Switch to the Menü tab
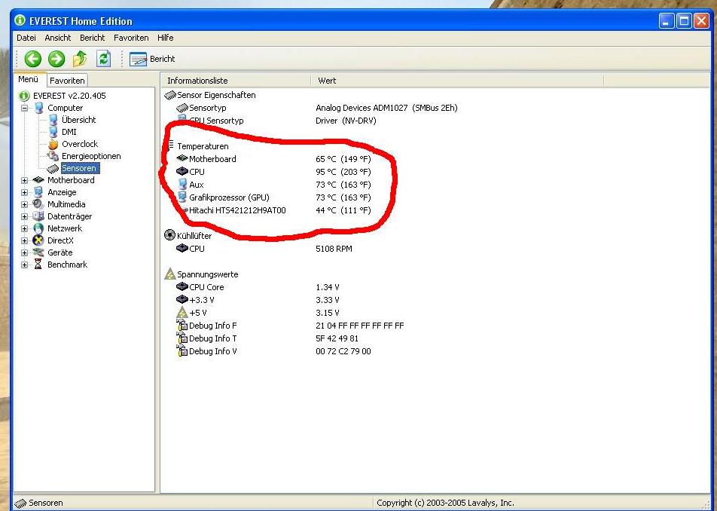Image resolution: width=717 pixels, height=511 pixels. 29,79
